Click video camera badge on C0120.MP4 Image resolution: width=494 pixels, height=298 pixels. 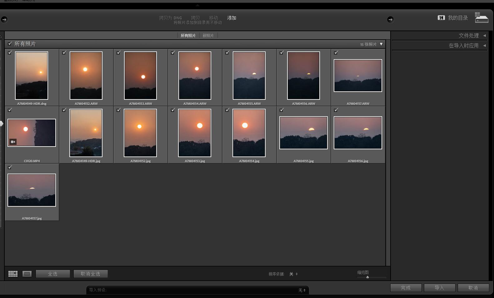click(x=13, y=142)
